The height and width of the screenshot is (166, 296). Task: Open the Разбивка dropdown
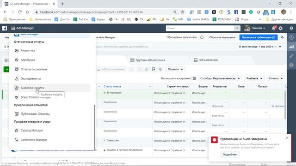254,78
